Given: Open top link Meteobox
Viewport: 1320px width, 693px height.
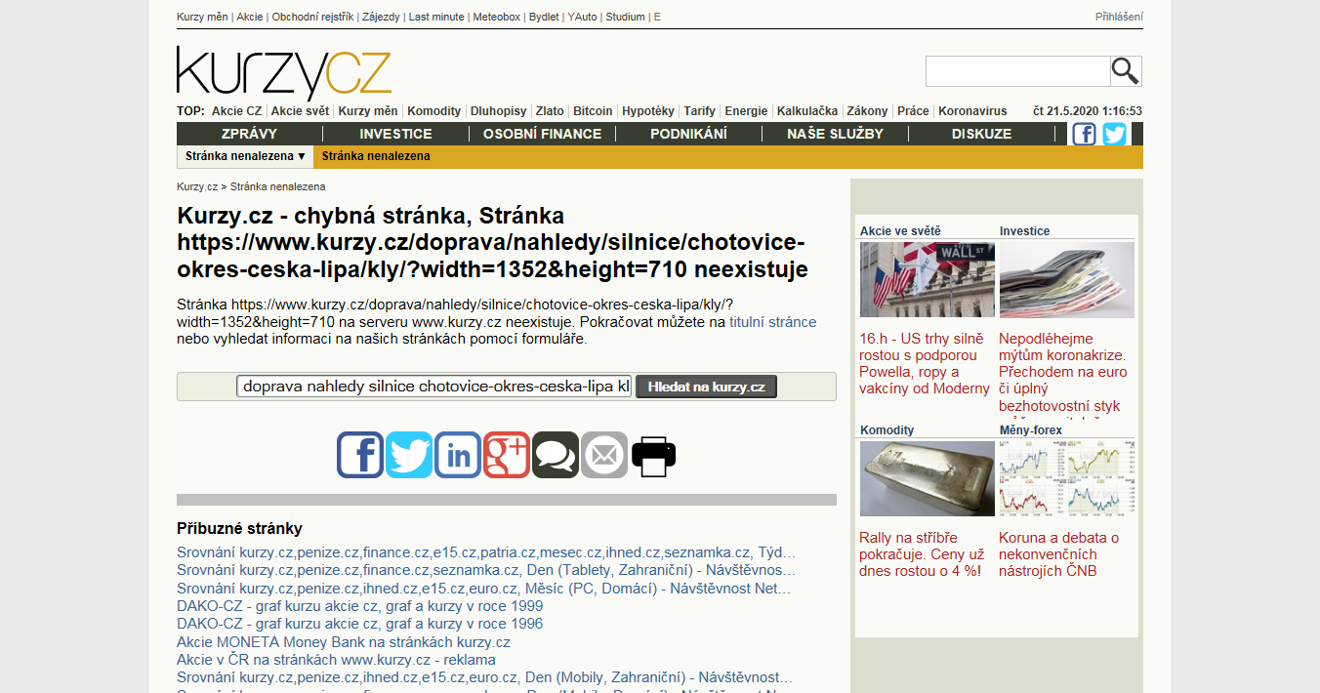Looking at the screenshot, I should (497, 17).
